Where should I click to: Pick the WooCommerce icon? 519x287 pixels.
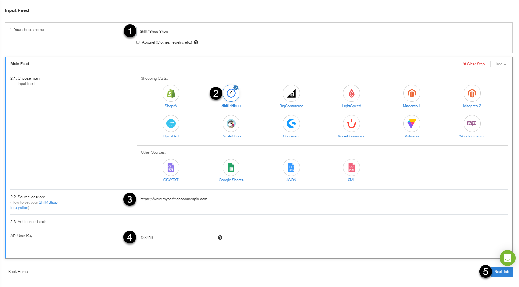pyautogui.click(x=472, y=123)
